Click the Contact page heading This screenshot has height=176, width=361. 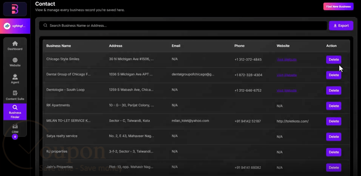(x=45, y=4)
